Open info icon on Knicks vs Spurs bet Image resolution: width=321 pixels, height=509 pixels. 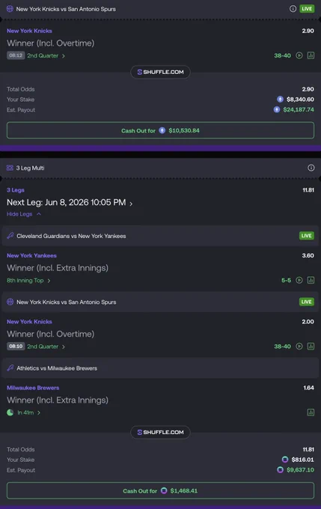point(293,9)
